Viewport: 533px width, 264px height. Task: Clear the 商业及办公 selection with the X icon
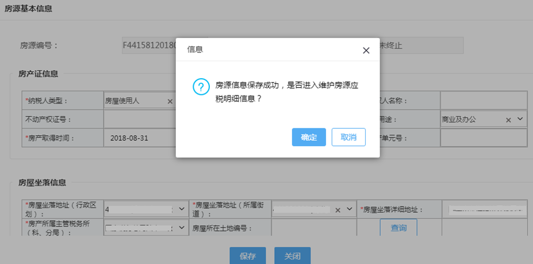pyautogui.click(x=508, y=120)
